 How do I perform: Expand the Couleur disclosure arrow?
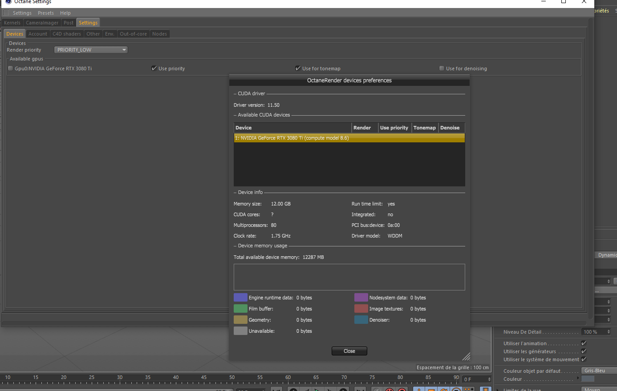(578, 379)
